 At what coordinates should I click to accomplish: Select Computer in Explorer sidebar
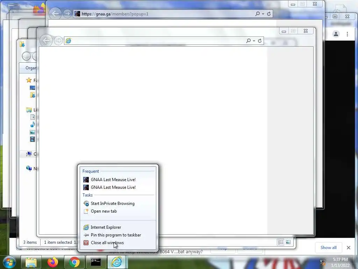click(x=31, y=154)
